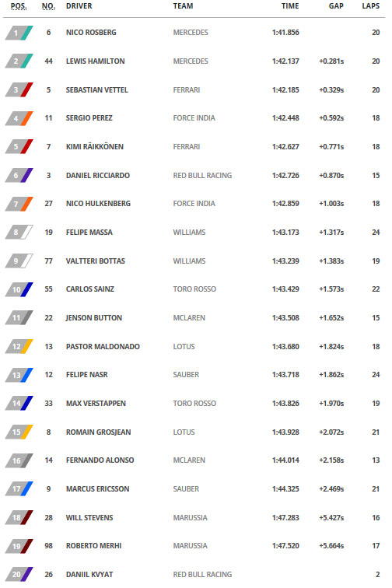Screen dimensions: 392x588
Task: Open Nico Rosberg driver name
Action: pos(91,33)
